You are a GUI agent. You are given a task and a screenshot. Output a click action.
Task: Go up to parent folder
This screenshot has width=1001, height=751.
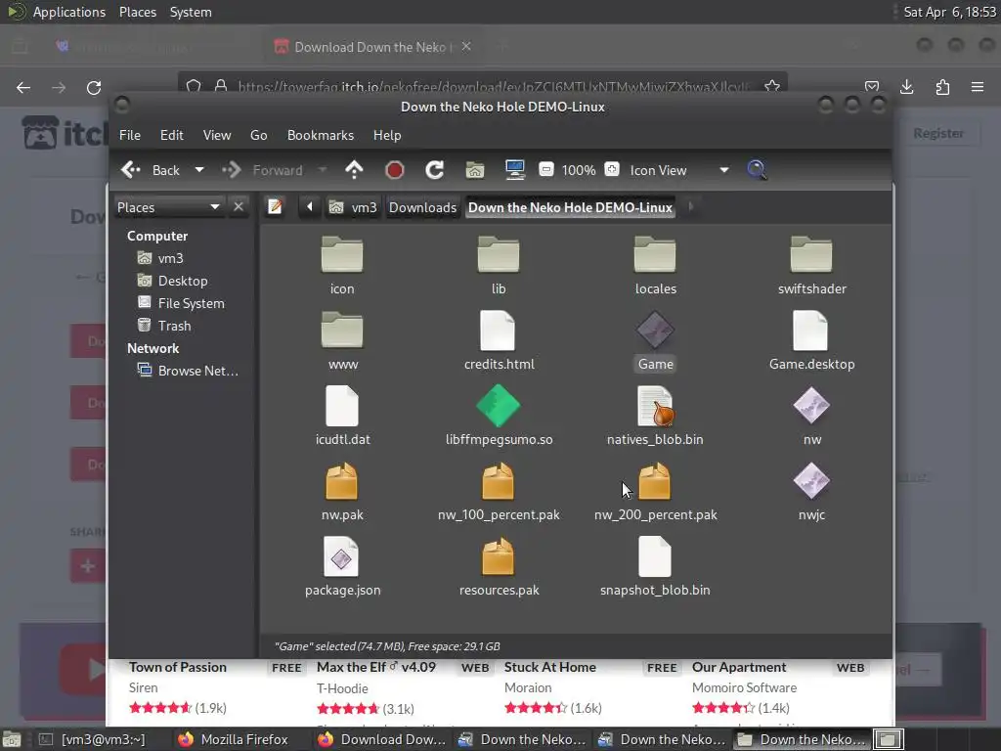(354, 170)
